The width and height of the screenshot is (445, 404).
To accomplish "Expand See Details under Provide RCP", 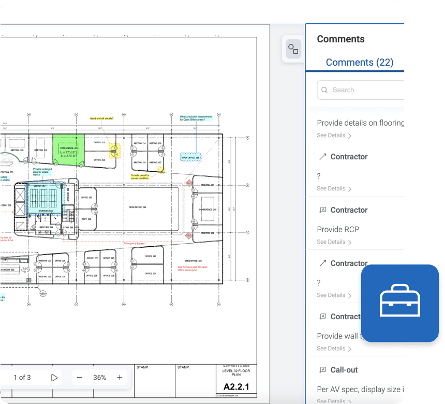I will coord(334,242).
